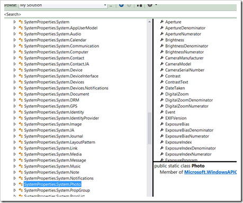This screenshot has height=203, width=243.
Task: Click class icon of SystemProperties.System.DeviceInterface
Action: click(x=21, y=76)
